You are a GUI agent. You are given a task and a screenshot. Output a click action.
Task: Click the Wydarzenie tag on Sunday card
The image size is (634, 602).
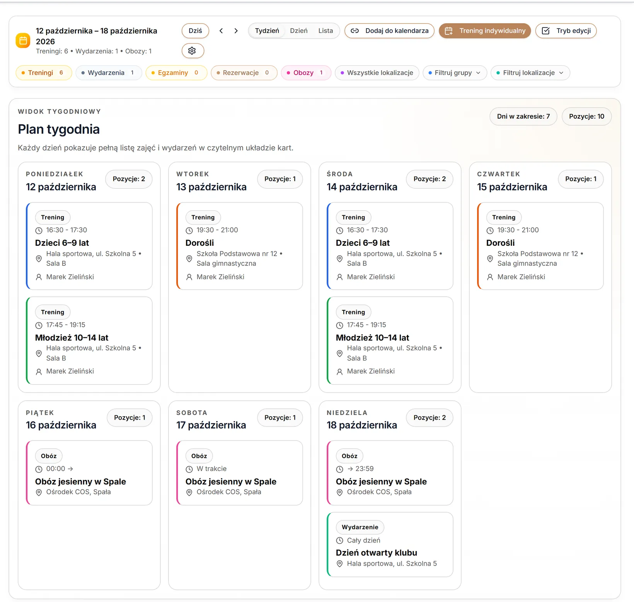coord(360,527)
